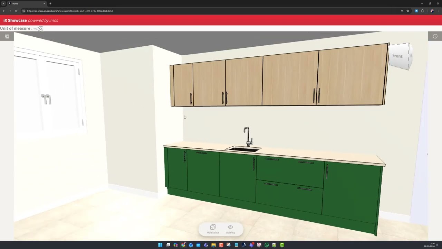Reload the current page
The width and height of the screenshot is (442, 249).
click(16, 11)
